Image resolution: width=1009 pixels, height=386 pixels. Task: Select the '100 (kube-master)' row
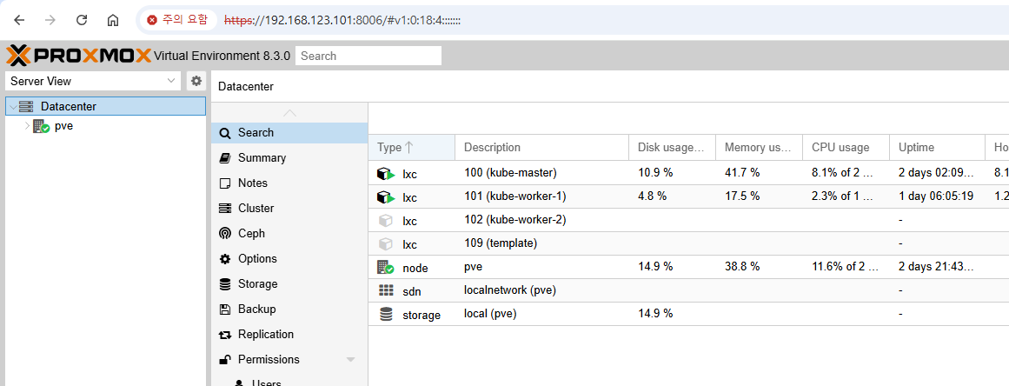pos(688,173)
